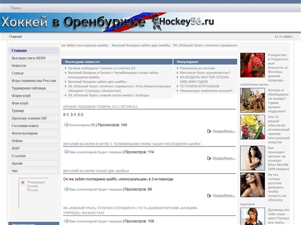Click arrow bullet beside Перемены в составе

pos(178,68)
